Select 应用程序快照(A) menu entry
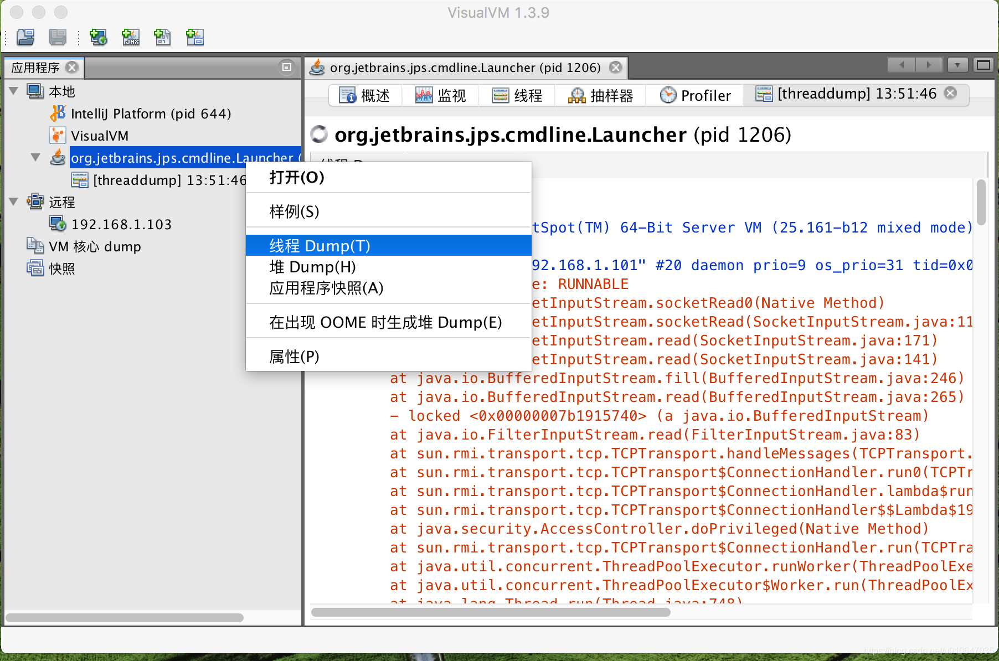This screenshot has height=661, width=999. click(x=389, y=288)
